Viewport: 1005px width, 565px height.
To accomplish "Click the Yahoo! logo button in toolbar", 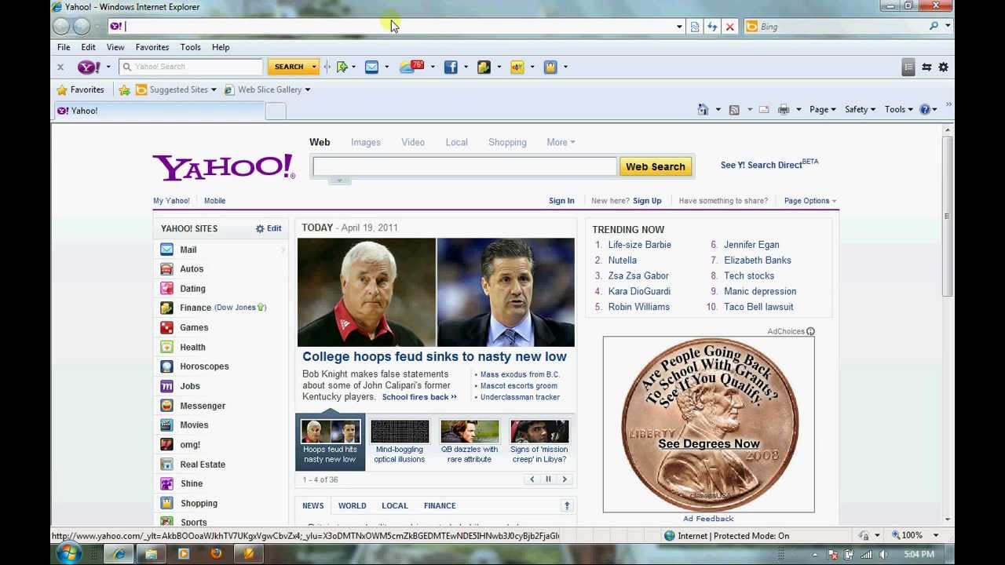I will (89, 67).
